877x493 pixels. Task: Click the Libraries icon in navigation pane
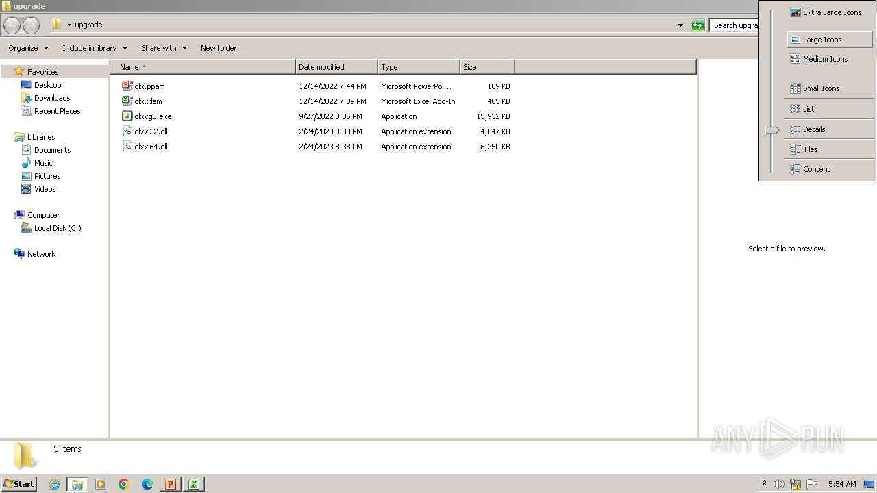pos(19,137)
